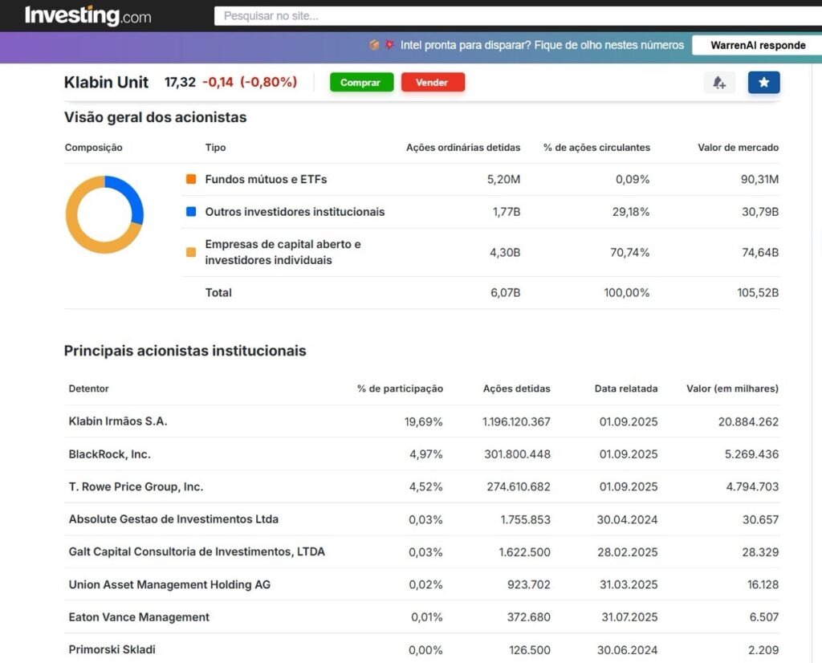Screen dimensions: 822x663
Task: Open the Intel pronta para disparar banner link
Action: tap(542, 45)
